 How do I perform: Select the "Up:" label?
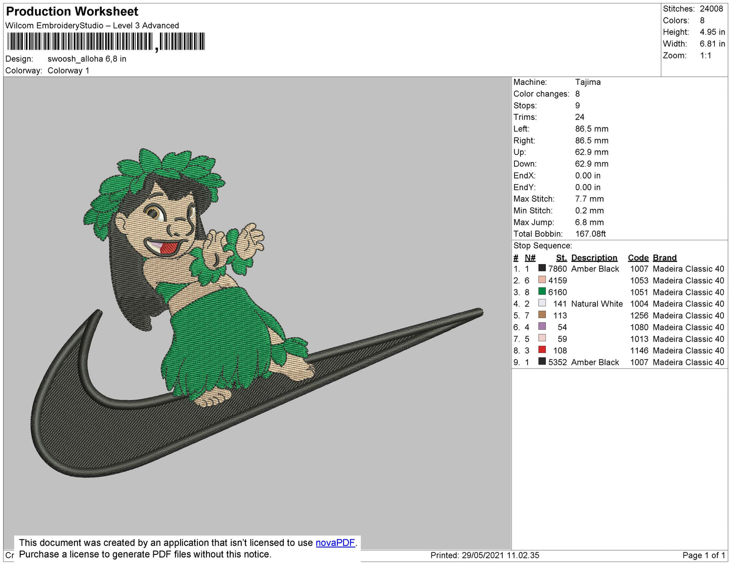pos(520,152)
